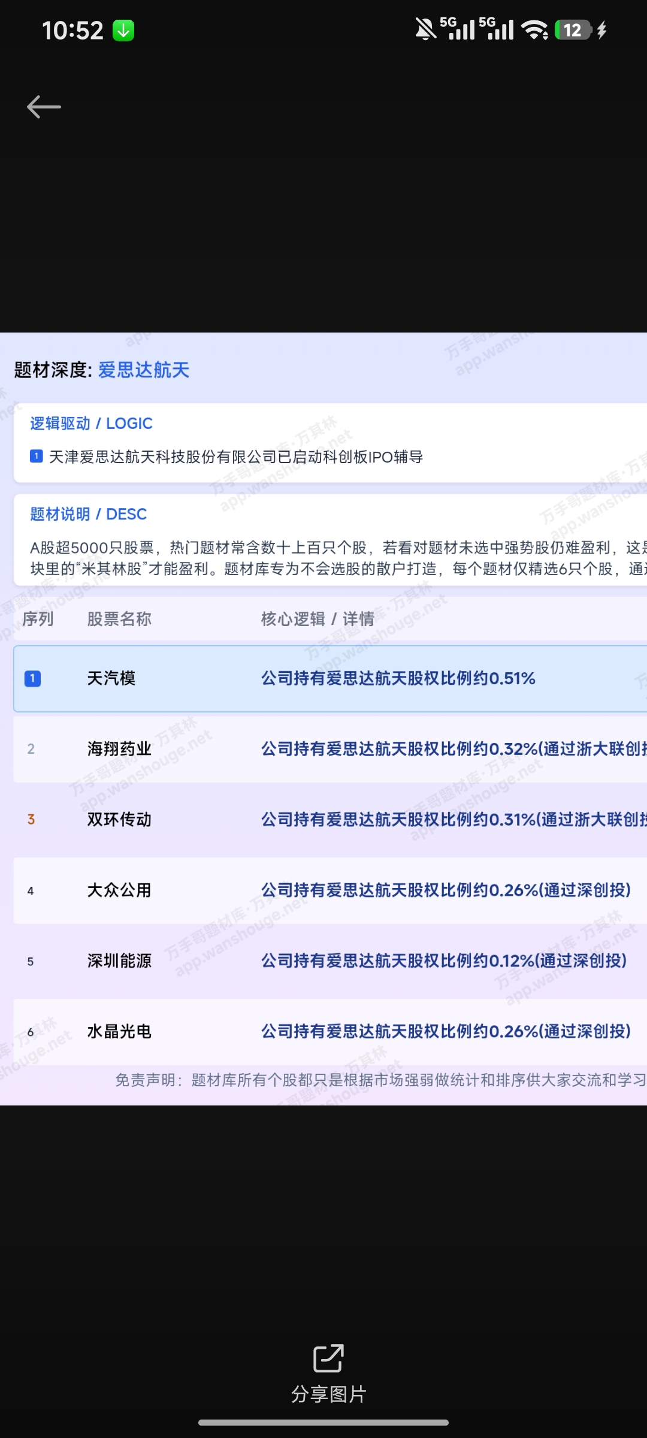Select stock row 深圳能源
The image size is (647, 1438).
point(330,961)
